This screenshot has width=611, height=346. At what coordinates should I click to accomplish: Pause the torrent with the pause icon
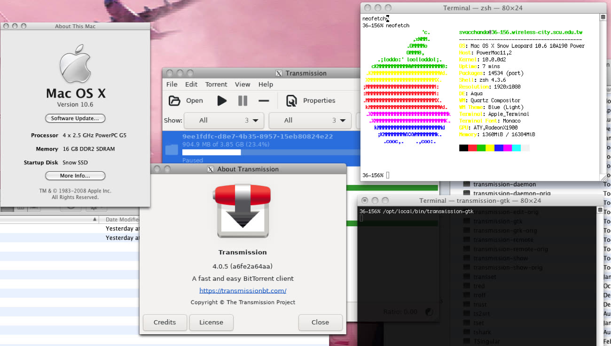(243, 100)
